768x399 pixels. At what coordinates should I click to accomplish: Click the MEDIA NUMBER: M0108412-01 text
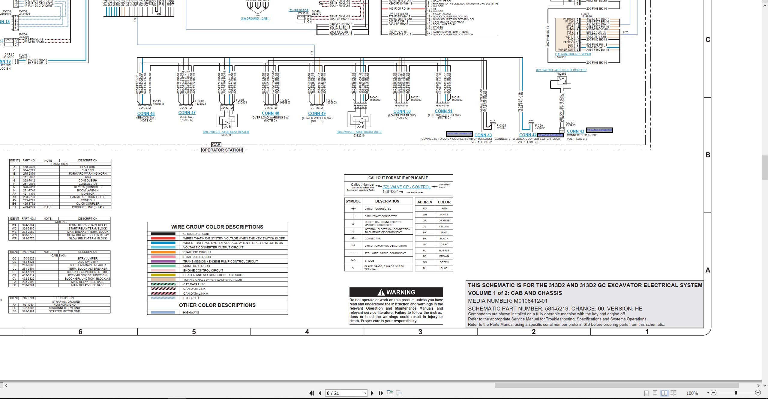click(508, 301)
